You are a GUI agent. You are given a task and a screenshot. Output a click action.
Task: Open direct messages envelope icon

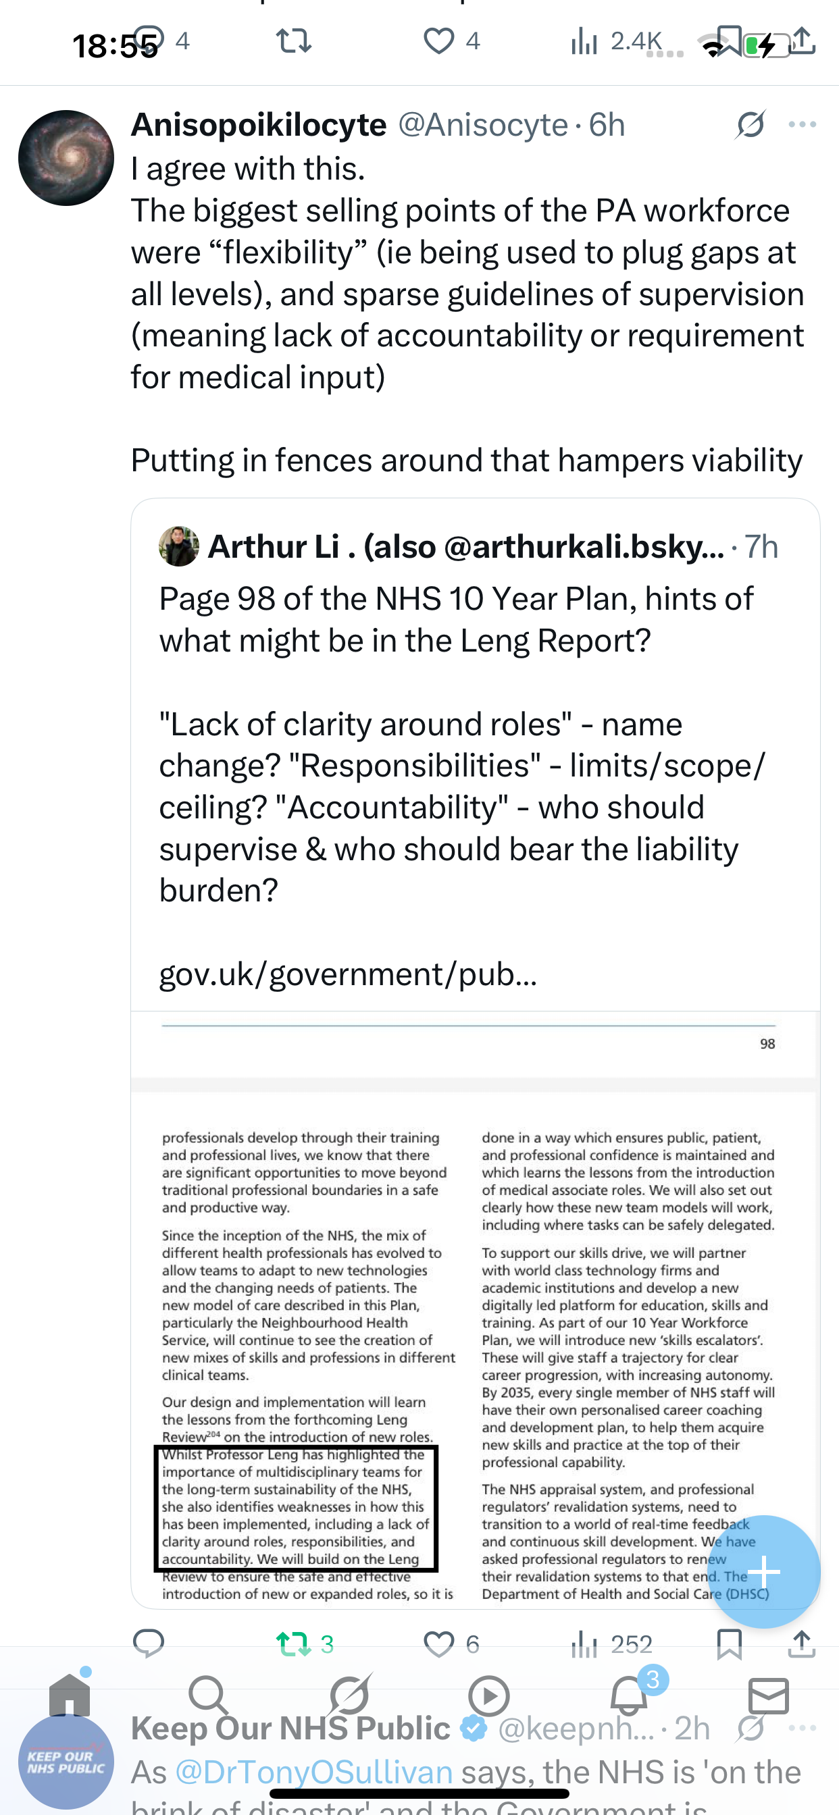click(769, 1695)
